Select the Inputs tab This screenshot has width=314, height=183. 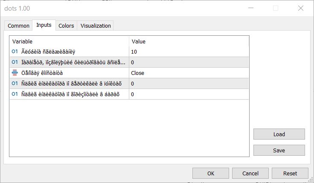44,25
